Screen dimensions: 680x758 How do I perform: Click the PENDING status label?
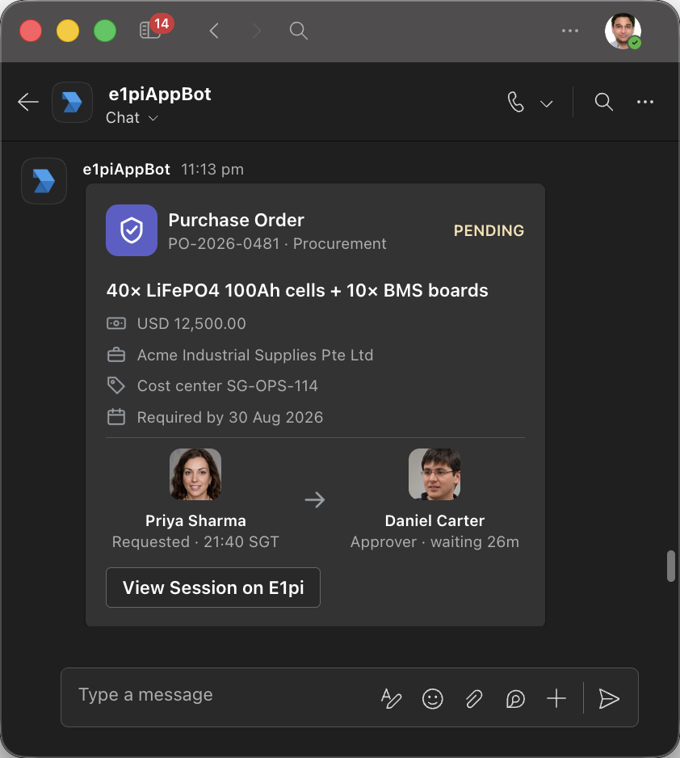pos(489,230)
